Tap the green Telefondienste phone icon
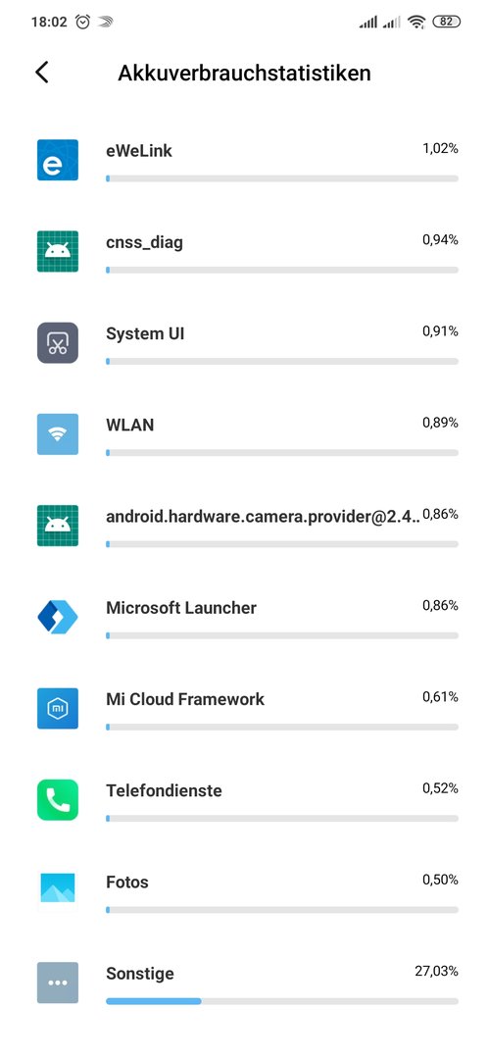This screenshot has height=1059, width=489. point(58,800)
